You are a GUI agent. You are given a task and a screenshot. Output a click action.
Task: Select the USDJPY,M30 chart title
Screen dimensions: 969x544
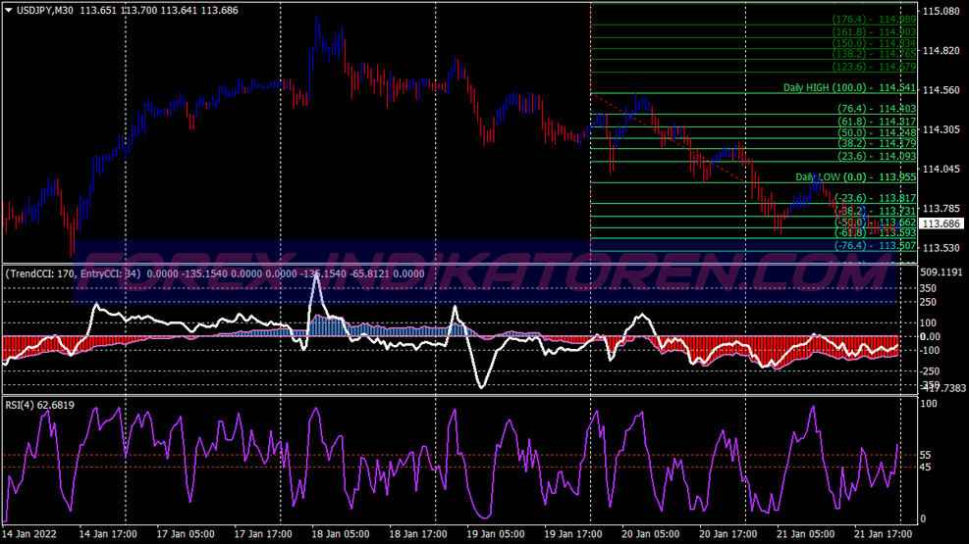coord(45,10)
